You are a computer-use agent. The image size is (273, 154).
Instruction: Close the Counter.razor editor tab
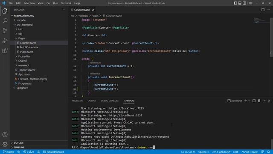[93, 10]
